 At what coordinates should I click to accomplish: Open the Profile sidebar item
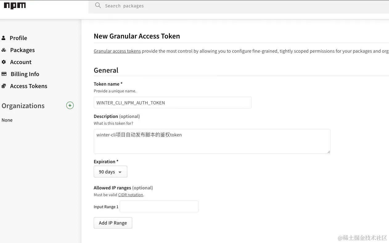18,38
